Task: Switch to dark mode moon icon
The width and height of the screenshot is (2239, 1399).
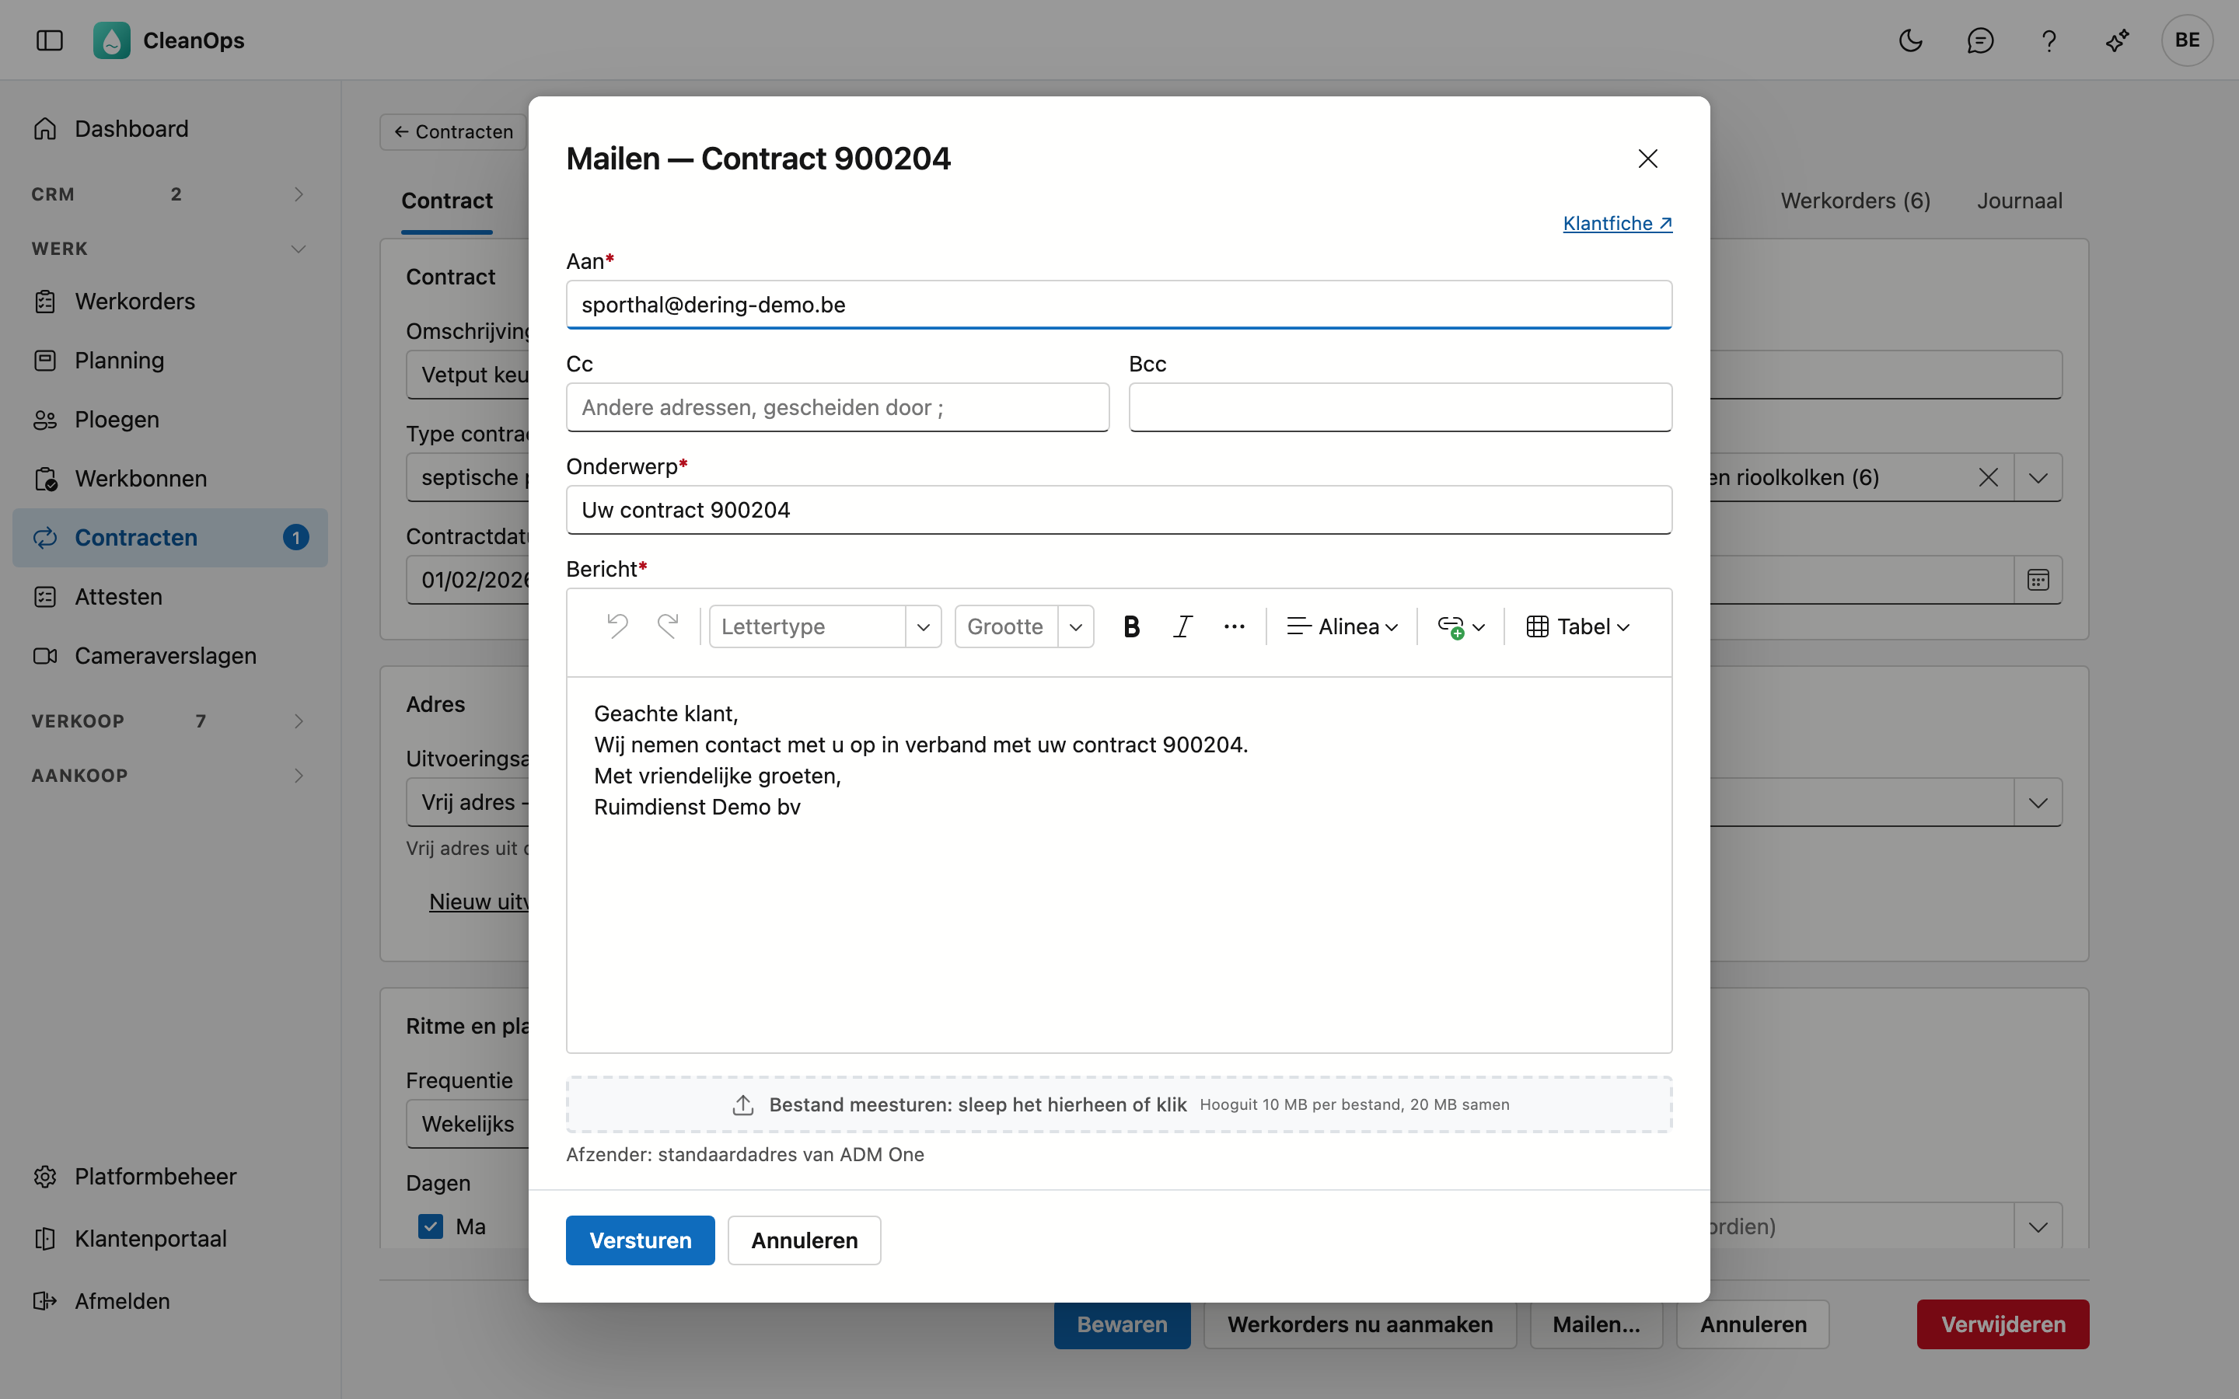Action: click(x=1911, y=40)
